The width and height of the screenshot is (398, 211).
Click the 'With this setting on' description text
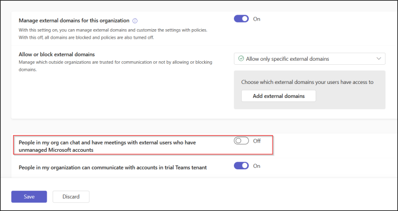click(113, 34)
